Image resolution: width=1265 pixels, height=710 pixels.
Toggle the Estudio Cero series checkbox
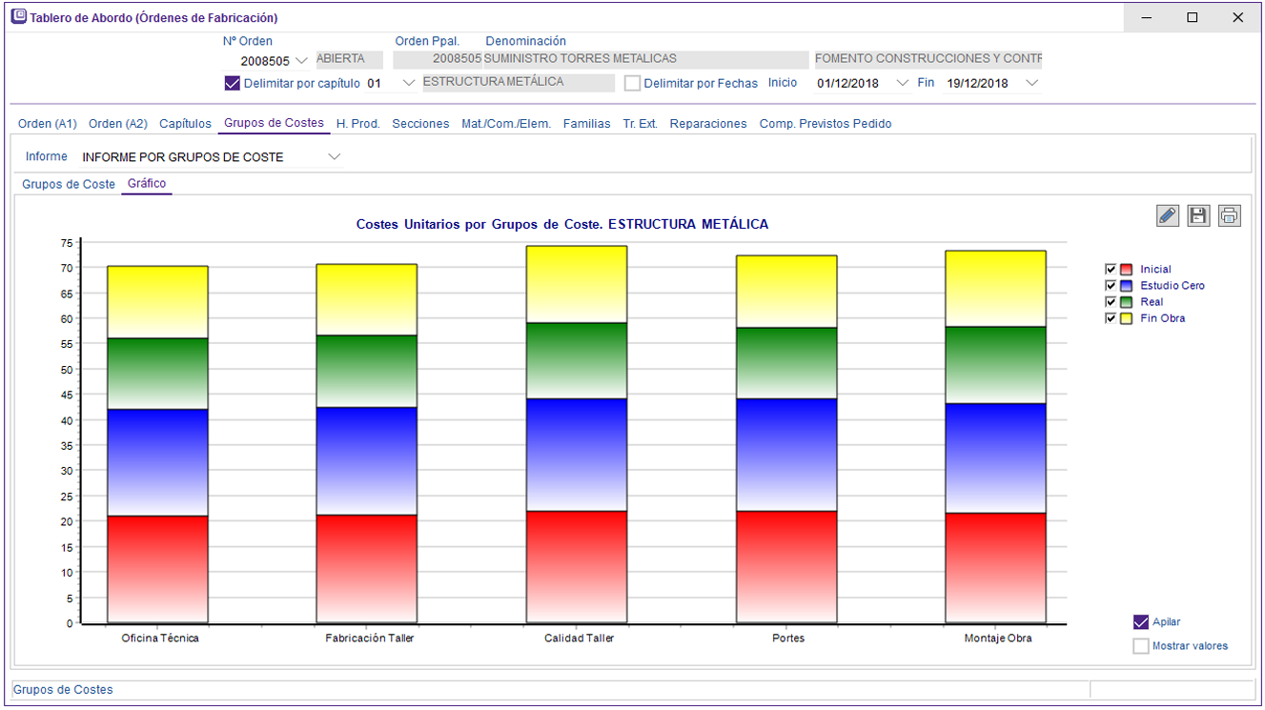click(1110, 286)
